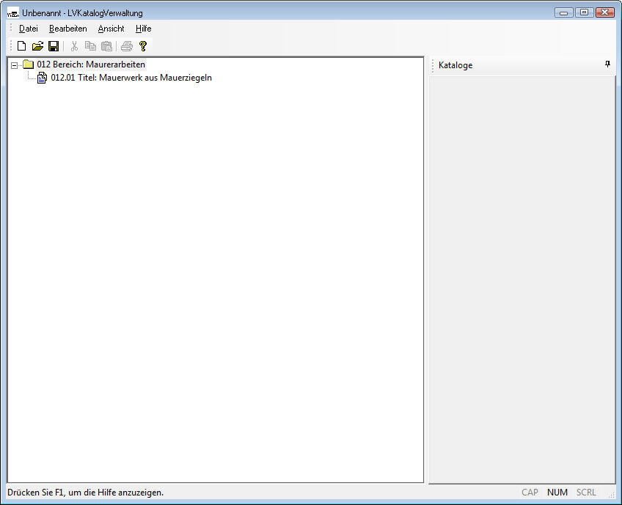Open a file with the folder icon
The width and height of the screenshot is (622, 505).
click(37, 46)
